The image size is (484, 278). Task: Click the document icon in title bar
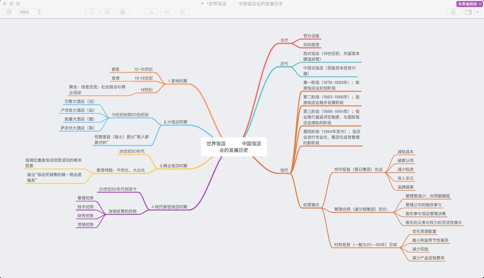202,4
